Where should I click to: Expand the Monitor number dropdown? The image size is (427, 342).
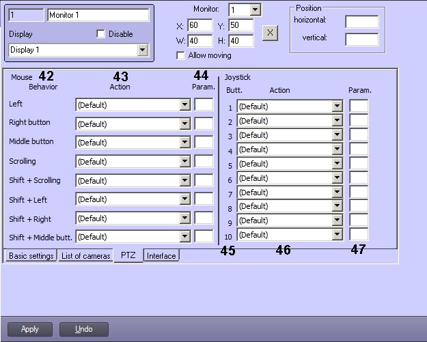point(255,10)
